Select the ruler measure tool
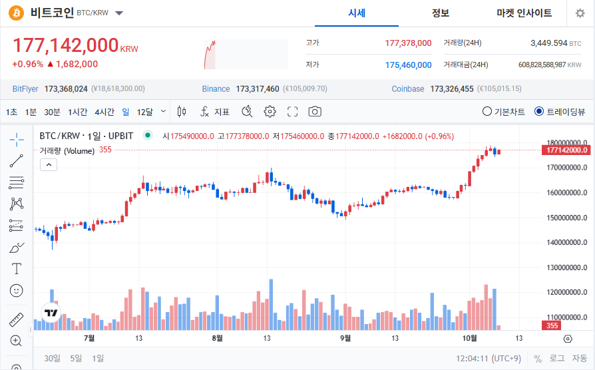This screenshot has width=595, height=370. [x=17, y=320]
